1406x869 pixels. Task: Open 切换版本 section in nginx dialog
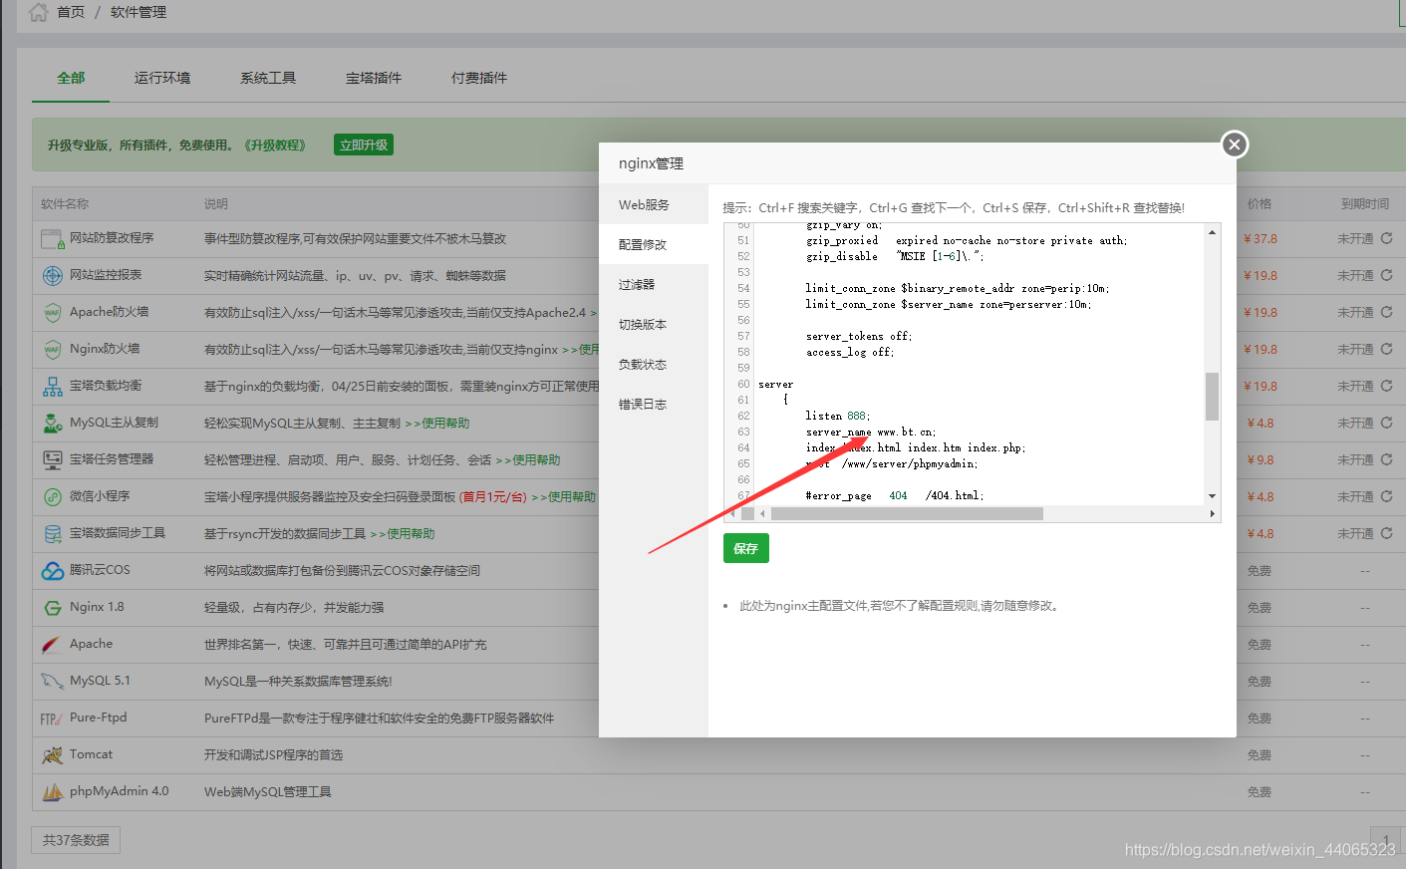pyautogui.click(x=654, y=324)
